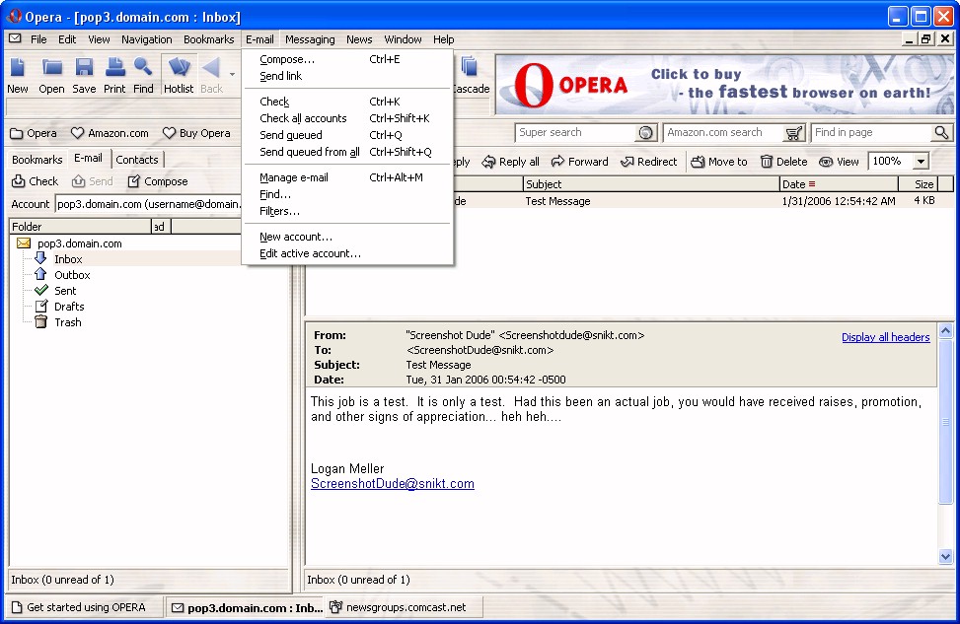This screenshot has height=624, width=960.
Task: Click the Folder column header
Action: coord(80,227)
